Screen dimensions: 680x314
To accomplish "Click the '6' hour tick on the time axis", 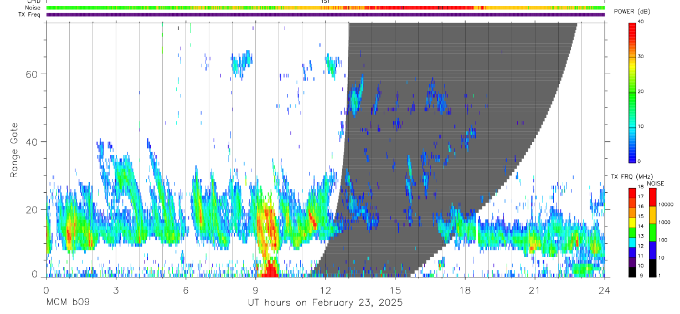I will click(186, 290).
